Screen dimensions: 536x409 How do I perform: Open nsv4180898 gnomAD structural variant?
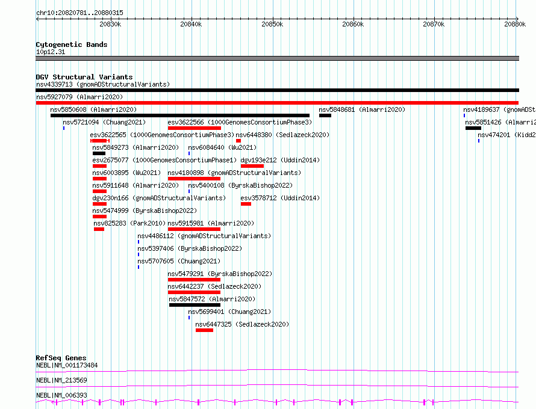tap(234, 173)
